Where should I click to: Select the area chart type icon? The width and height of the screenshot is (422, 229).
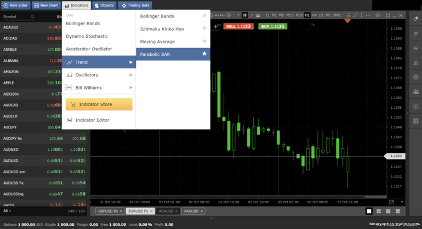point(258,15)
